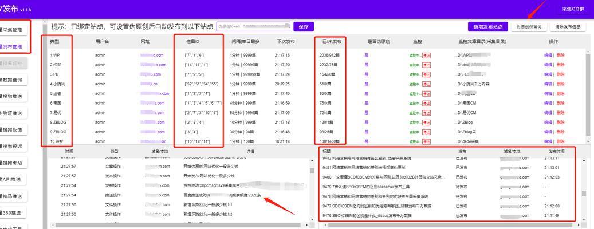Open the 搜狗反馈 sidebar item

pyautogui.click(x=14, y=130)
